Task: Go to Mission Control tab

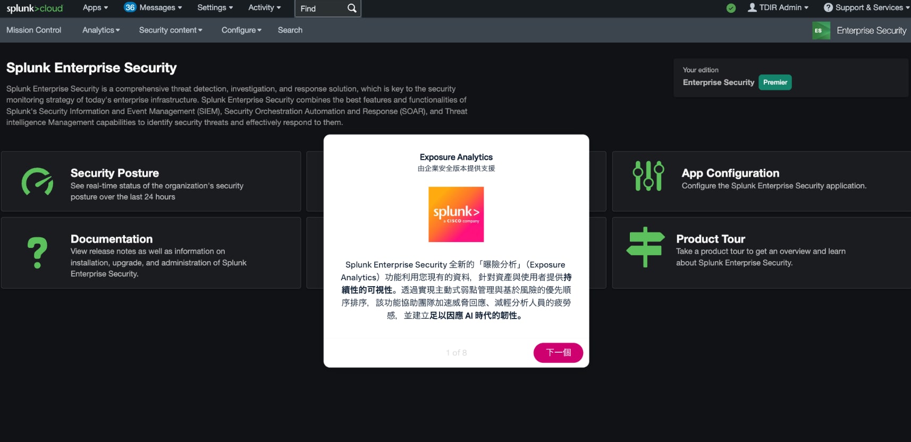Action: (34, 30)
